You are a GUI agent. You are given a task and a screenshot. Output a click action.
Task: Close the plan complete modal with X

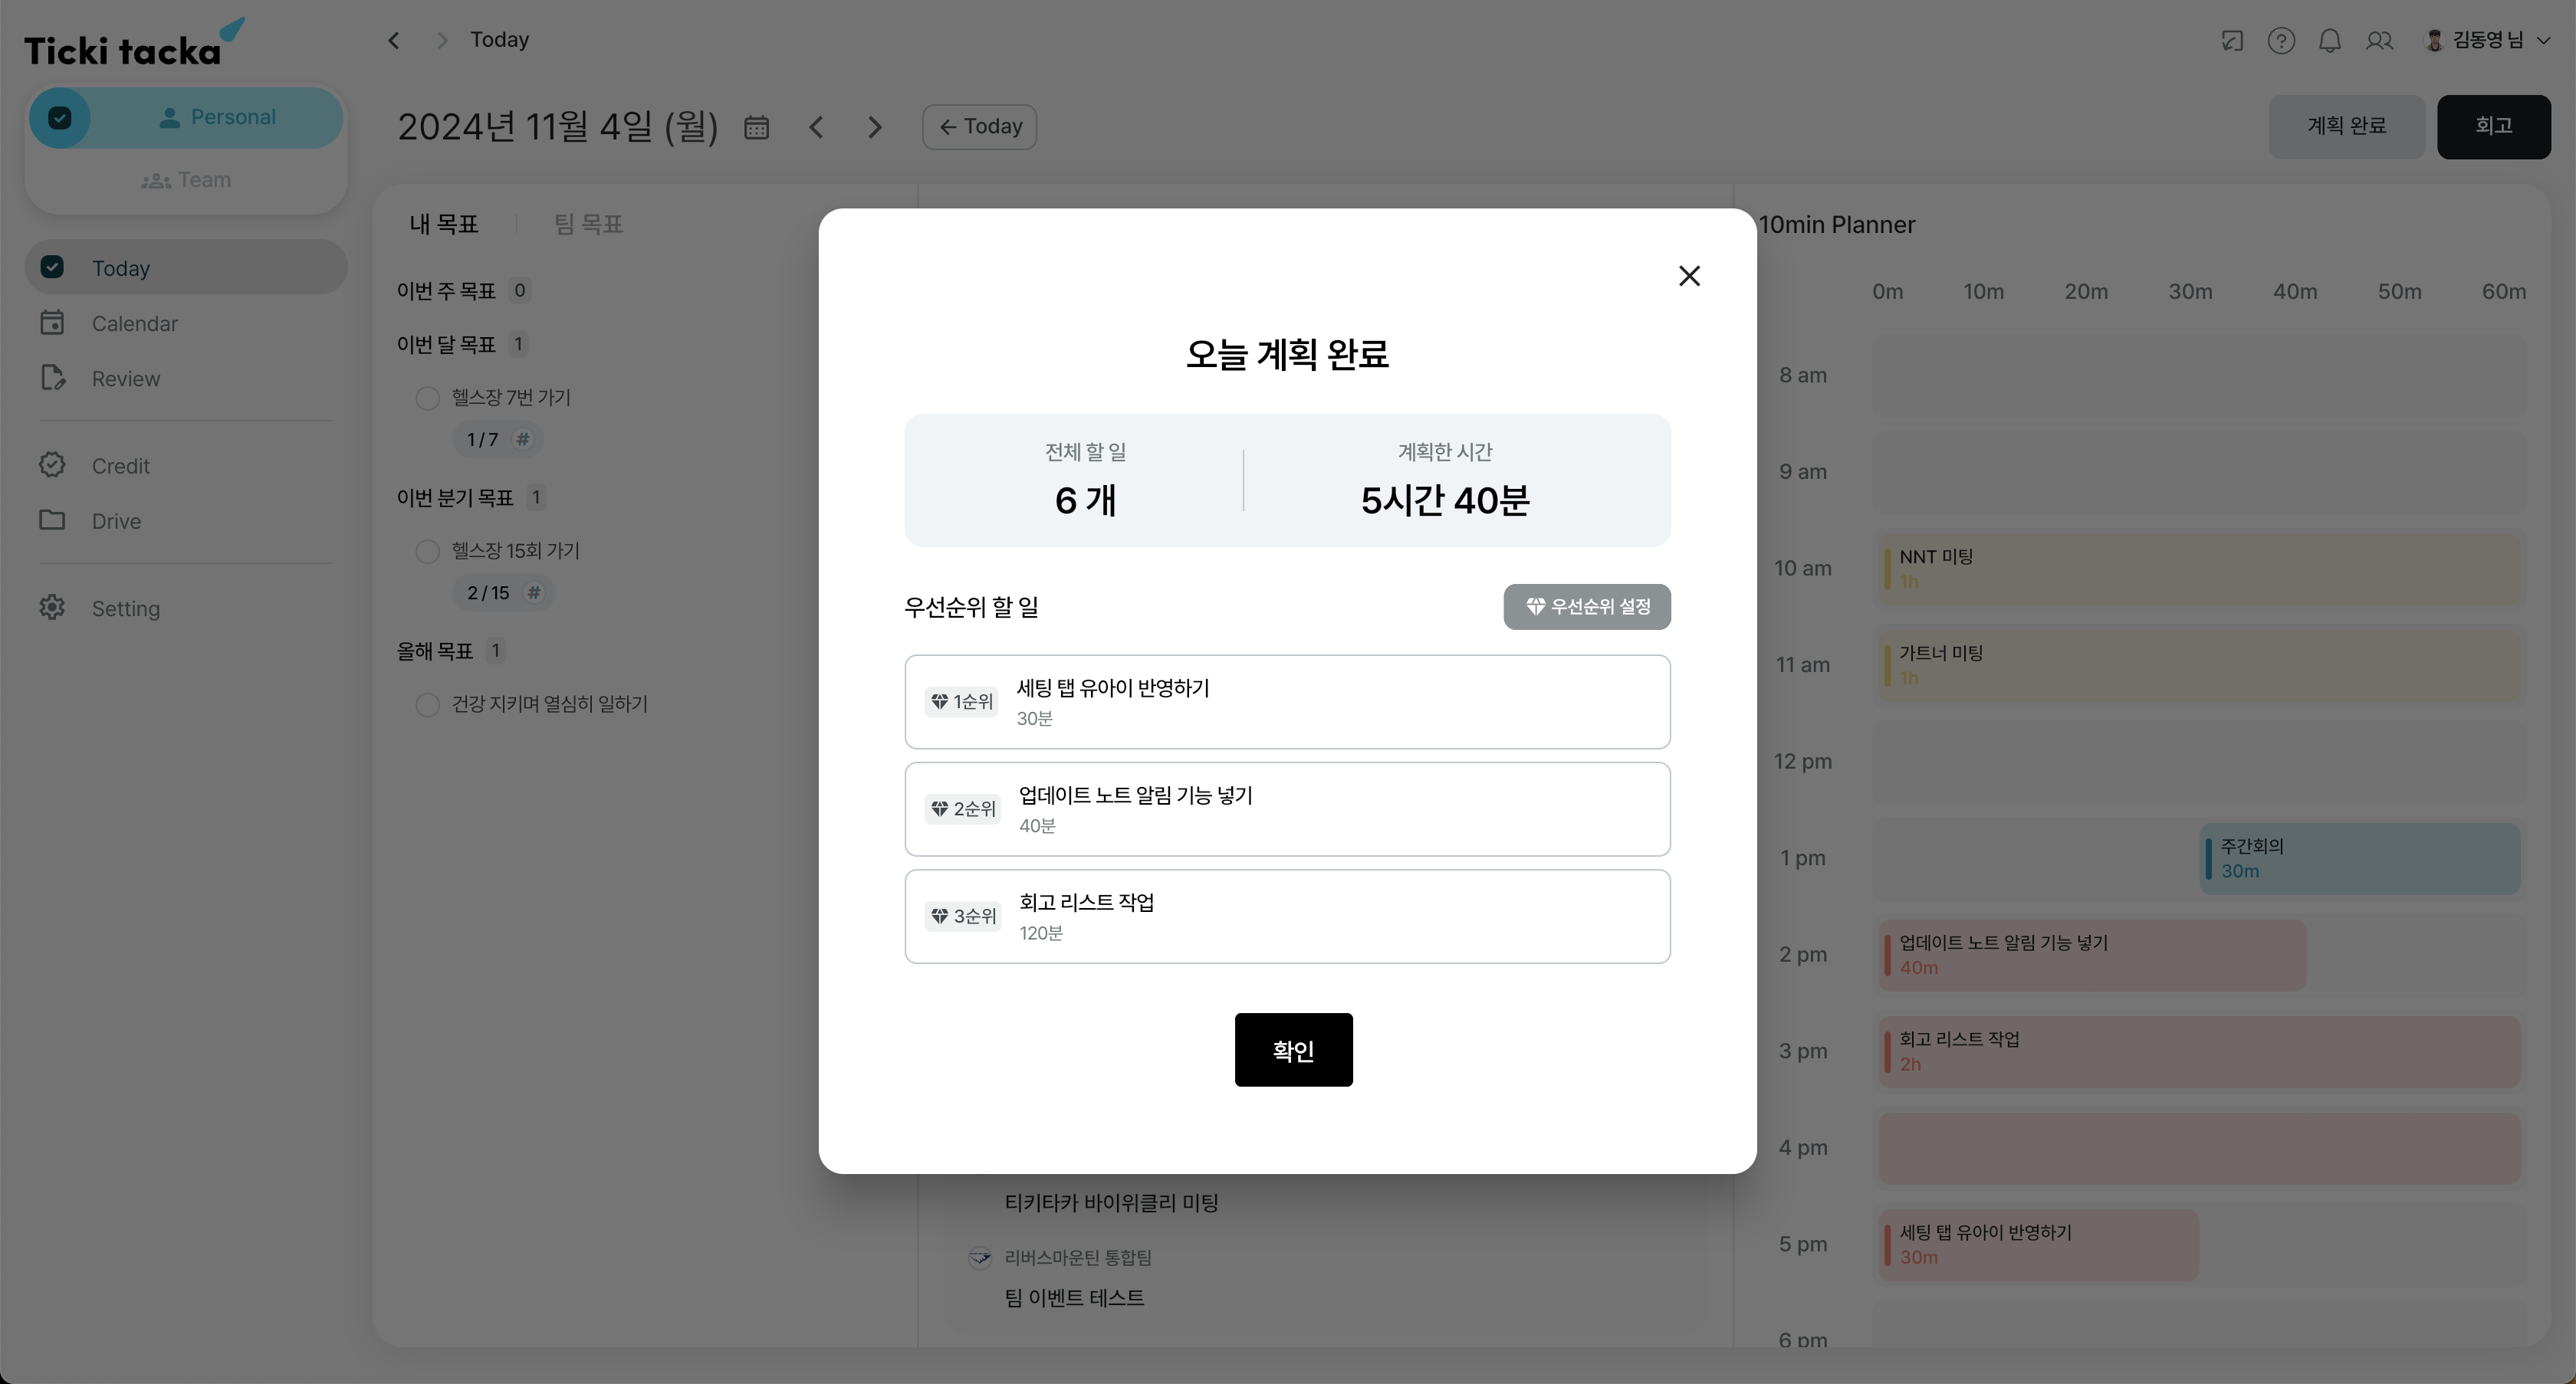(x=1689, y=276)
